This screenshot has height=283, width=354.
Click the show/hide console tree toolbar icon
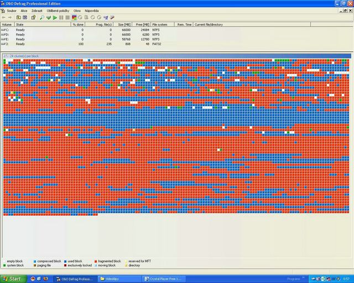pos(25,18)
